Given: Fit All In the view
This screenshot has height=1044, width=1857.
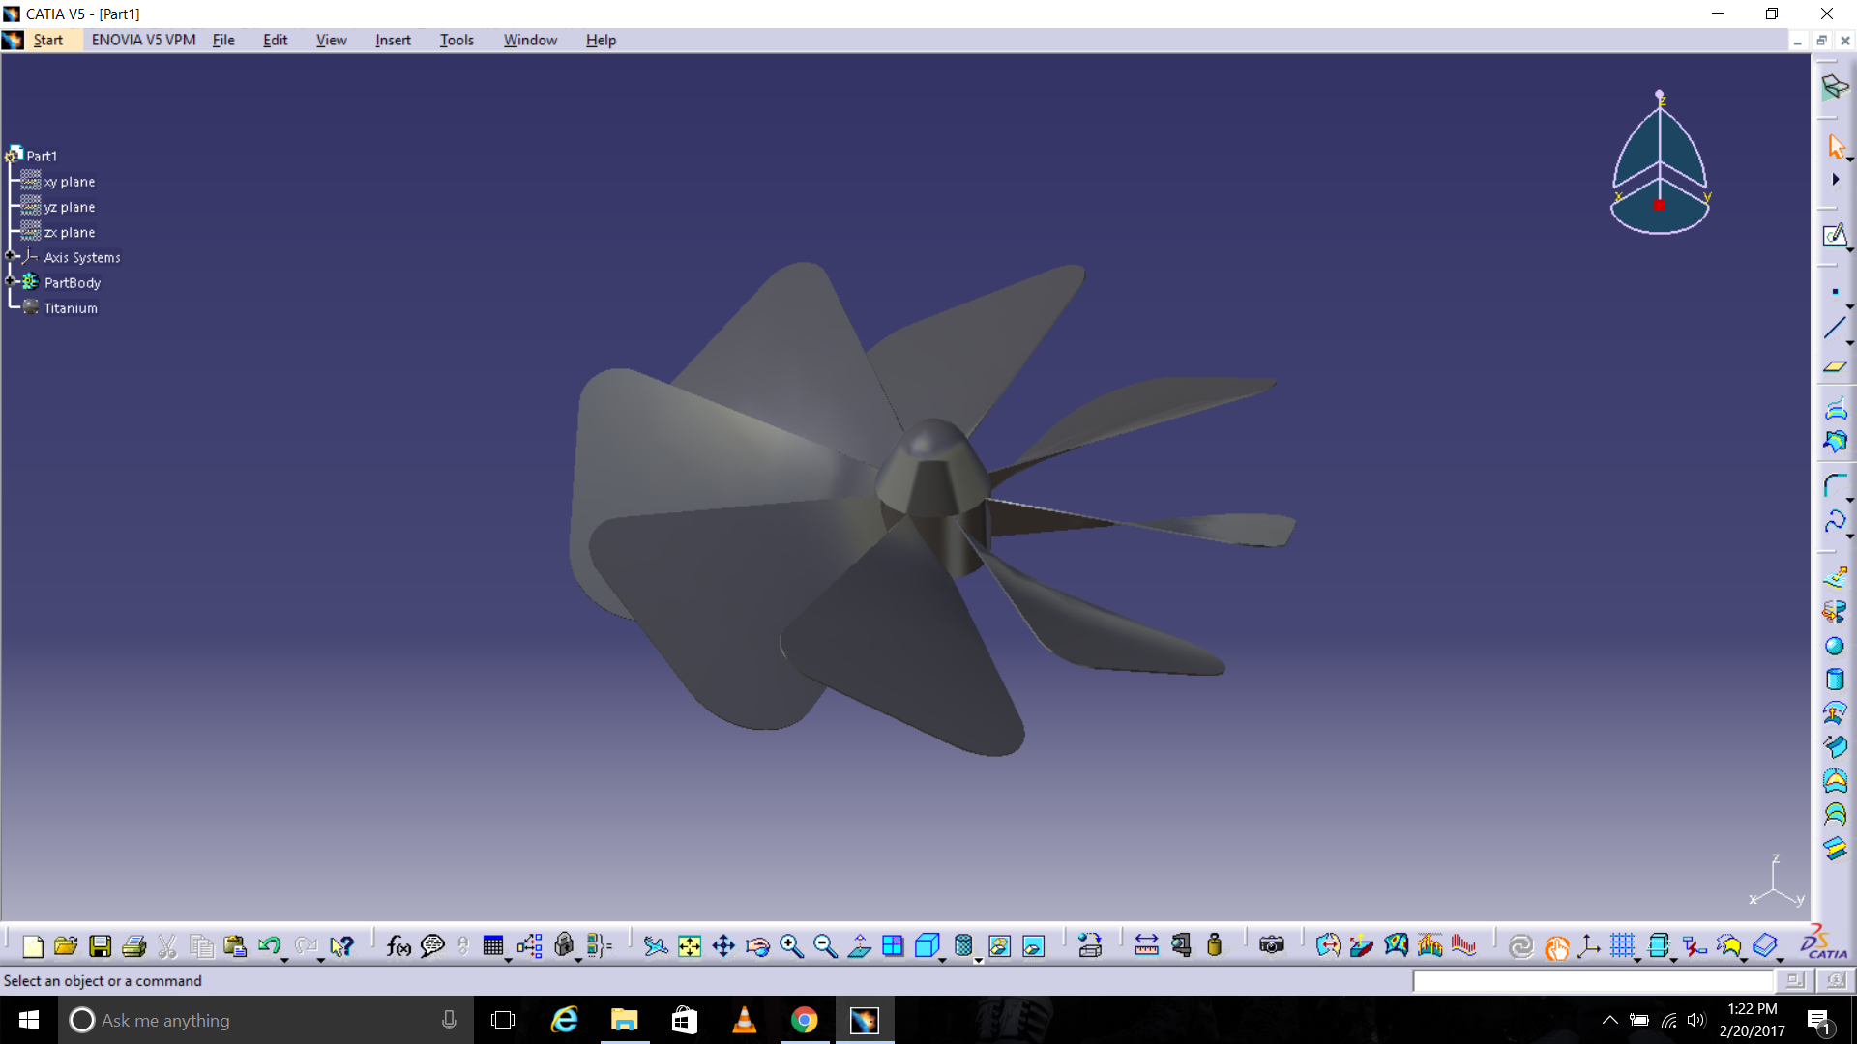Looking at the screenshot, I should click(x=690, y=946).
